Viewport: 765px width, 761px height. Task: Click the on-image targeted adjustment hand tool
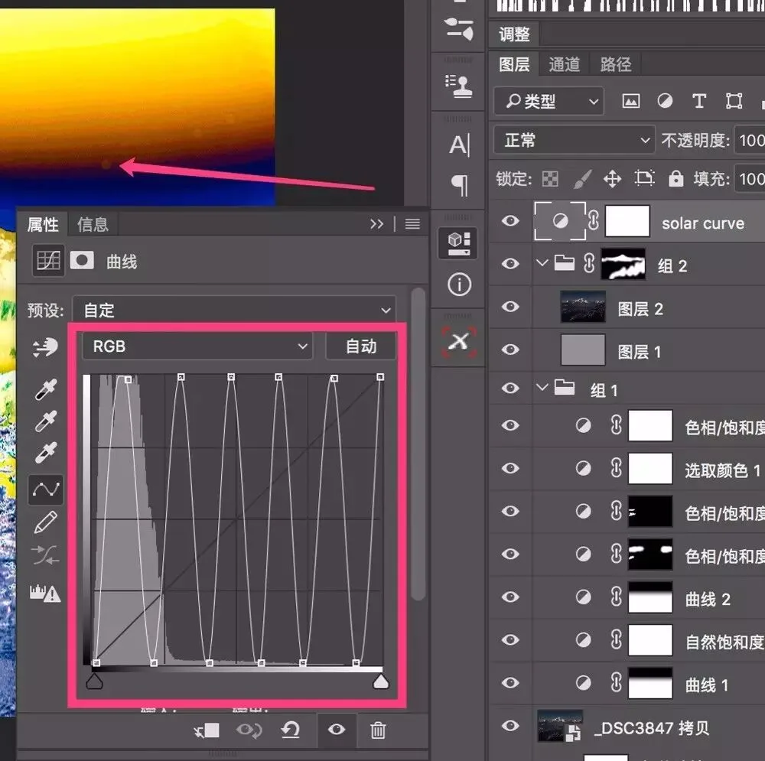pos(45,348)
